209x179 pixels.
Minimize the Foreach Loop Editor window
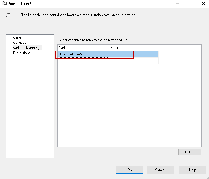[178, 4]
